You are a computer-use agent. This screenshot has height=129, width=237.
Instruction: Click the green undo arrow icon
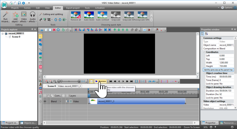(63, 30)
